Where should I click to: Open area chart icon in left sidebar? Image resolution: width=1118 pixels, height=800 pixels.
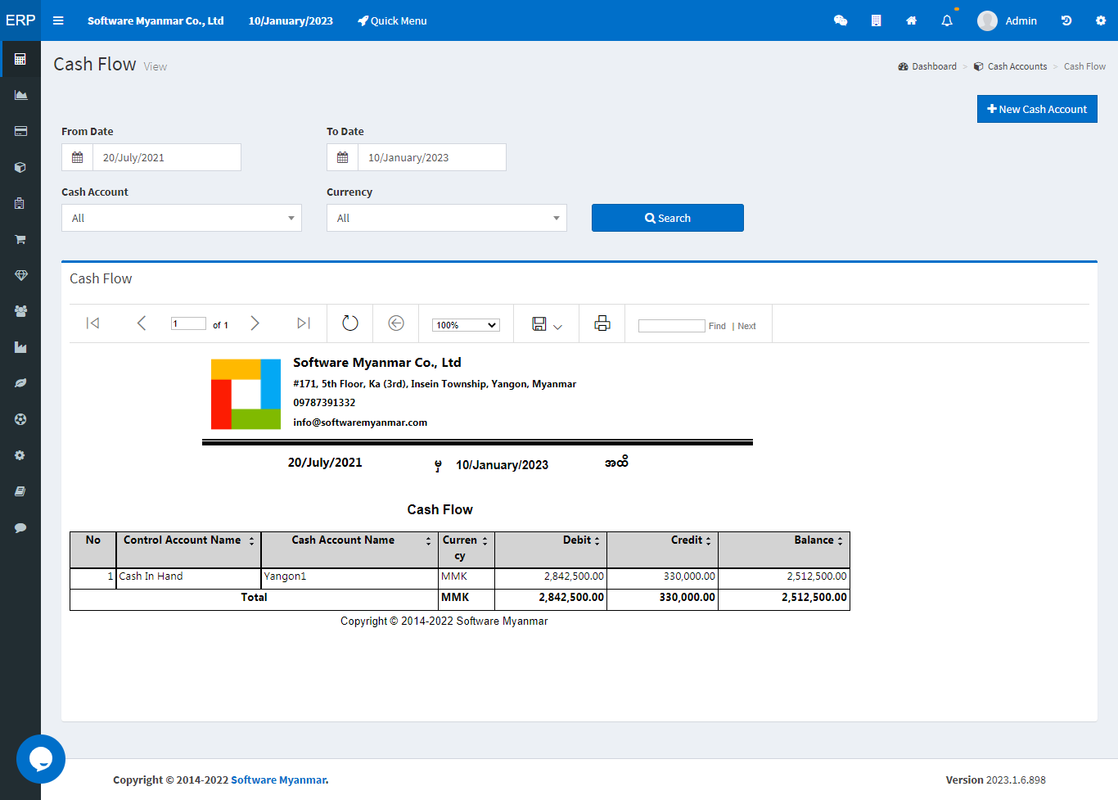click(20, 95)
